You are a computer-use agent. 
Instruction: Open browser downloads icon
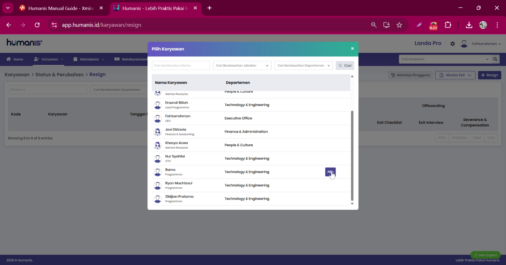[469, 25]
